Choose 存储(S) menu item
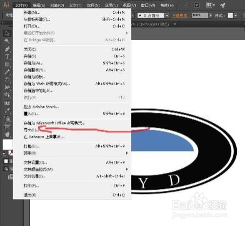The height and width of the screenshot is (226, 245). pyautogui.click(x=72, y=56)
